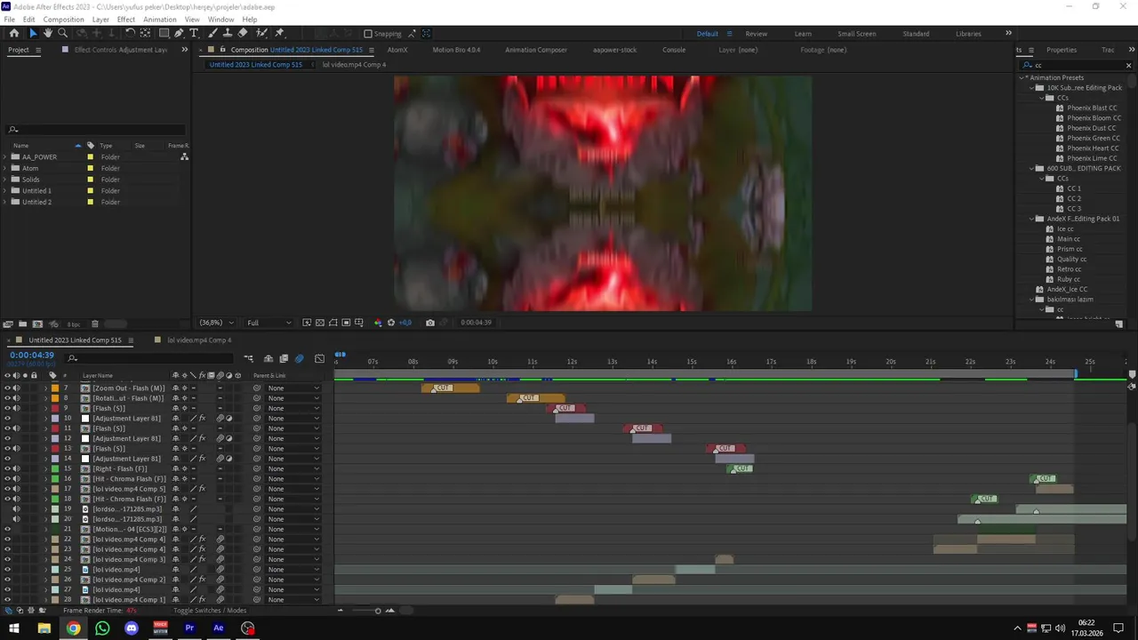Viewport: 1138px width, 640px height.
Task: Toggle adjustment layer switch on layer 12
Action: coord(228,438)
